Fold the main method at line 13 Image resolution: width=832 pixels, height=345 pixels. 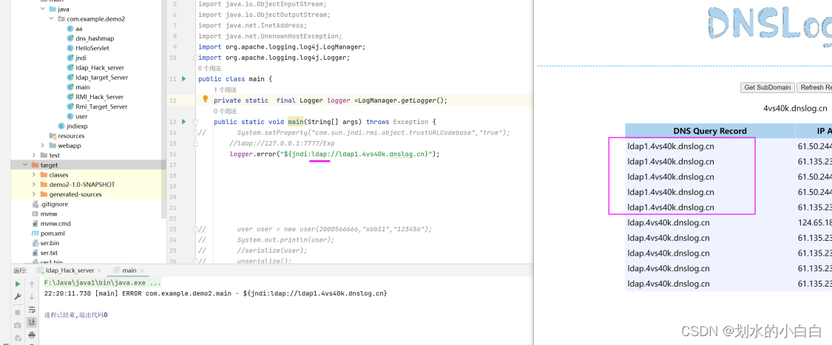[196, 122]
